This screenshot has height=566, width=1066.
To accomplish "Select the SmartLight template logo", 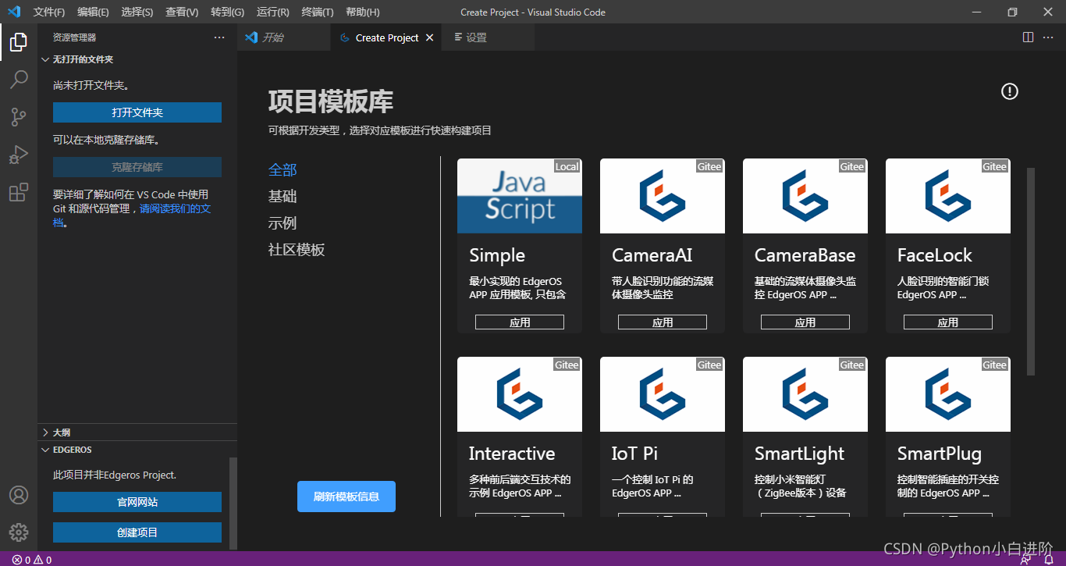I will tap(805, 394).
